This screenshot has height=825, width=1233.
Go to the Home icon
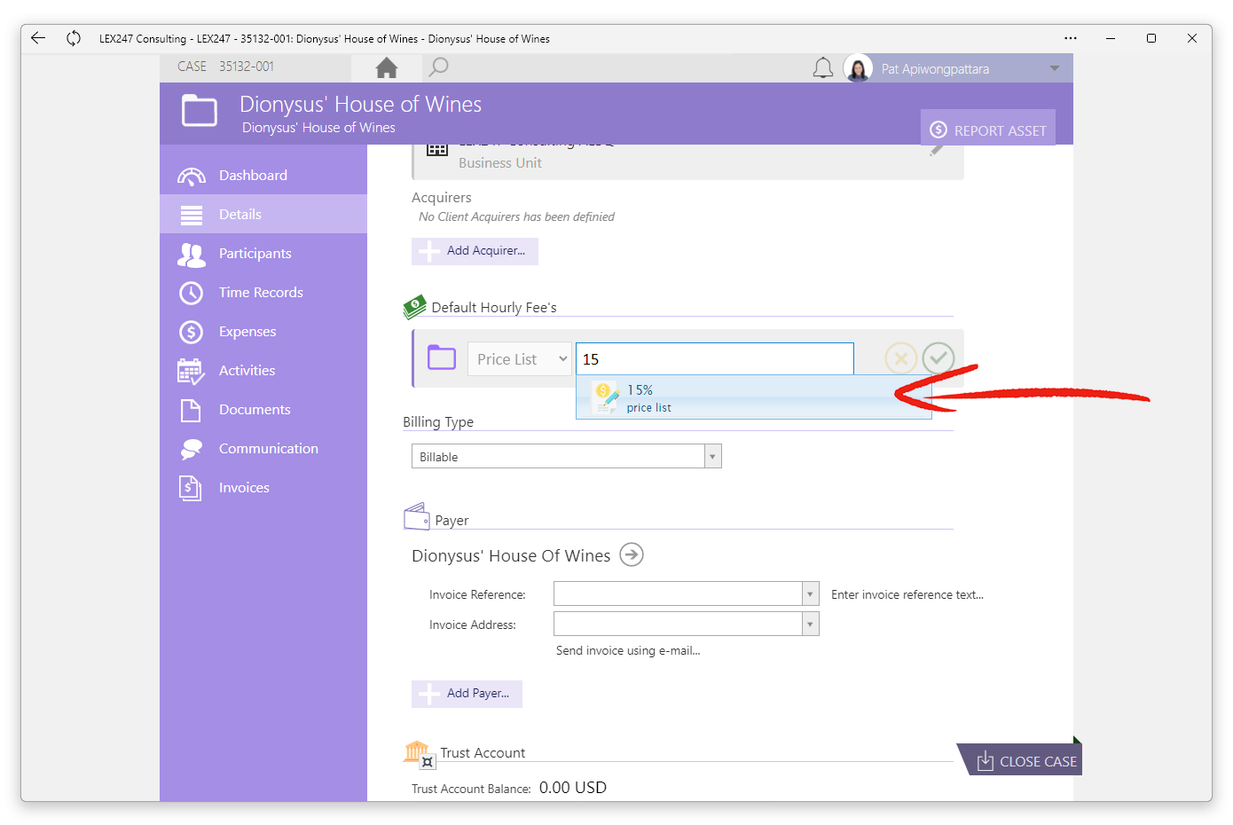point(386,67)
